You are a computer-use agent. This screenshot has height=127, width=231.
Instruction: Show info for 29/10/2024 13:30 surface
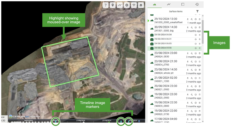pyautogui.click(x=196, y=19)
